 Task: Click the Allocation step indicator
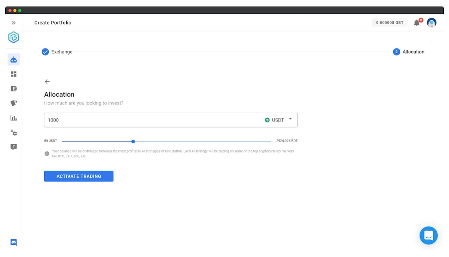pos(396,52)
